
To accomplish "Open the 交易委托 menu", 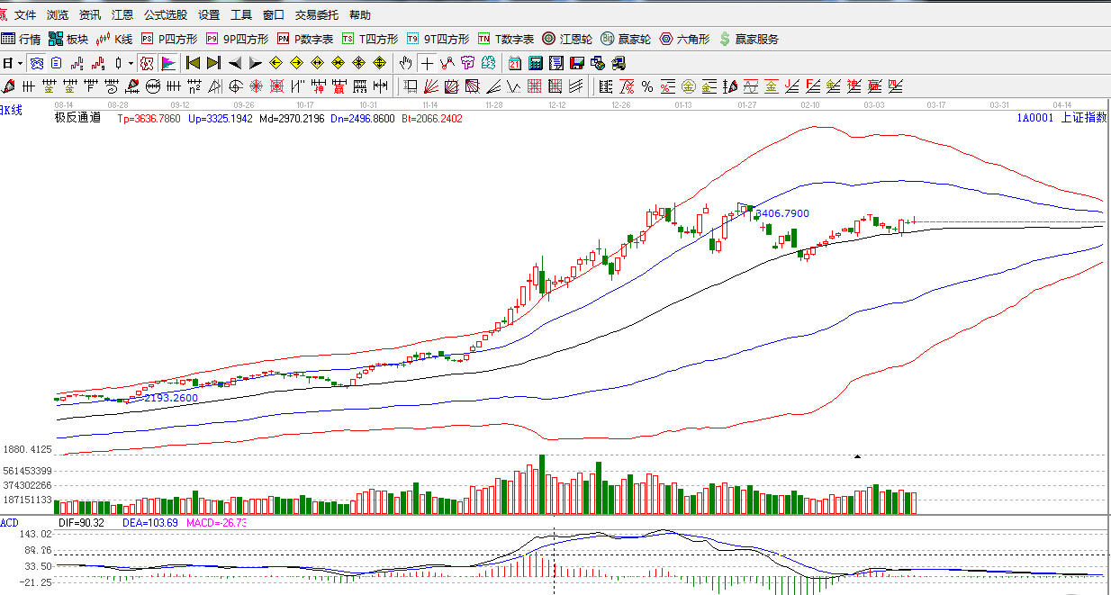I will [x=317, y=15].
